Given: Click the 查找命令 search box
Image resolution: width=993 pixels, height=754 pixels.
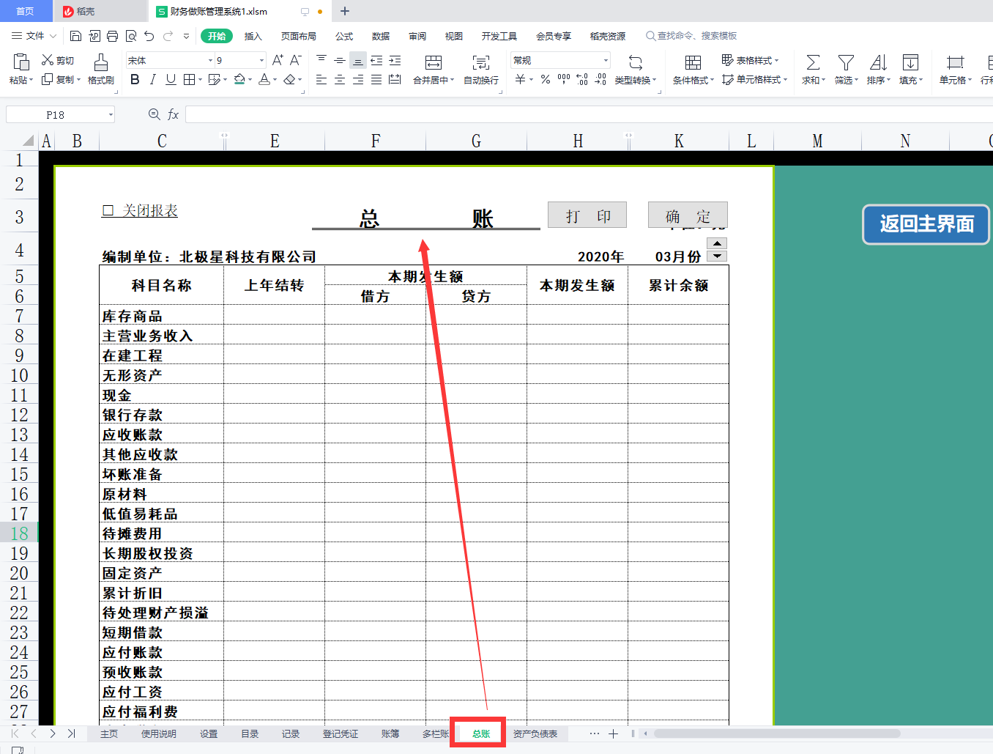Looking at the screenshot, I should click(691, 36).
